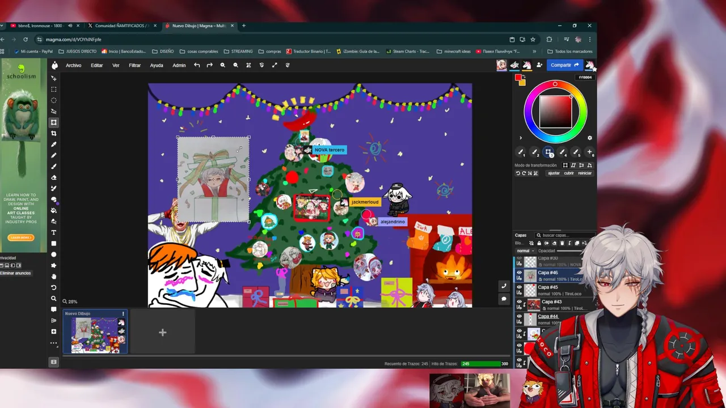Choose the ellipse selection tool

[54, 100]
